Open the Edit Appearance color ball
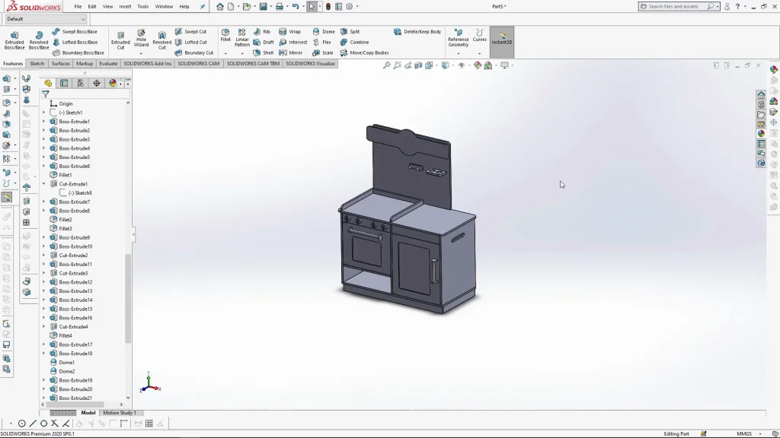Viewport: 780px width, 438px height. pos(478,65)
